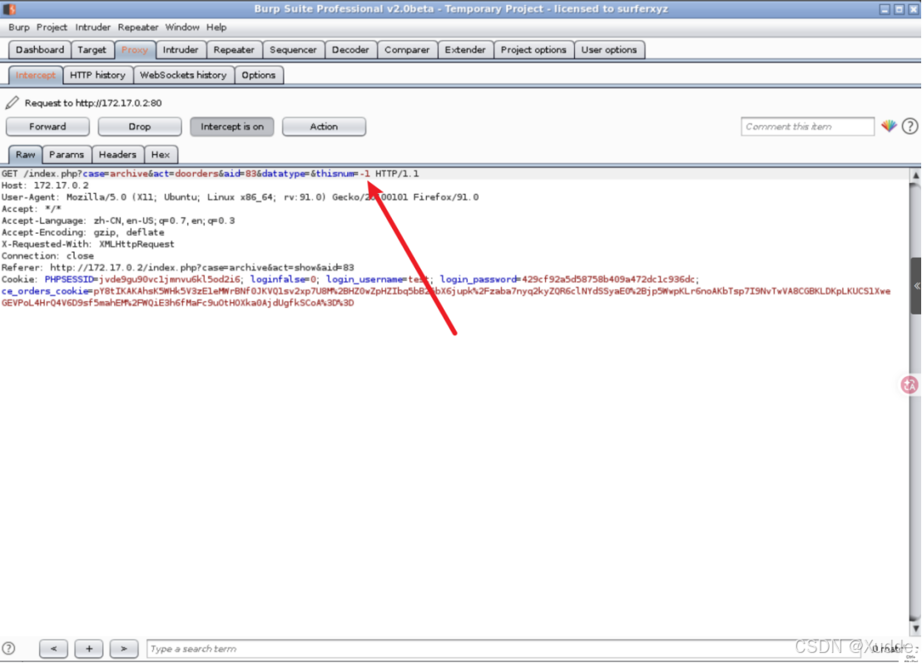
Task: Switch to the Comparer tab
Action: 407,50
